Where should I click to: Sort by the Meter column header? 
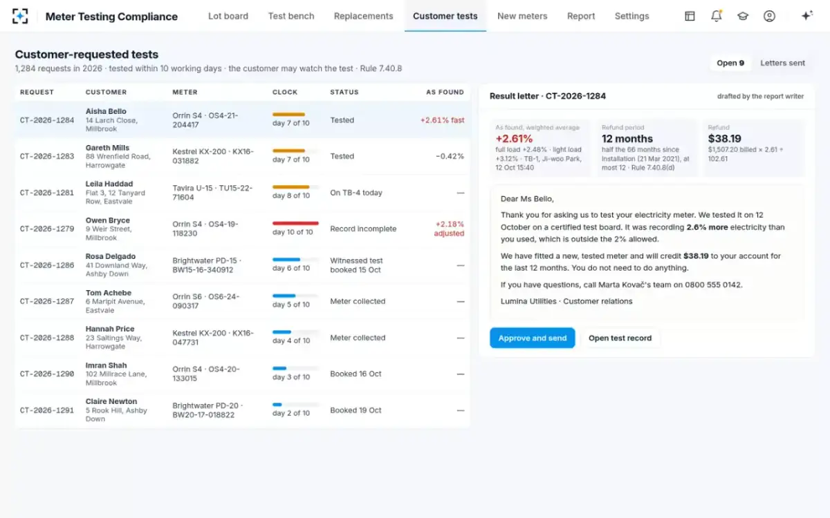[x=185, y=92]
